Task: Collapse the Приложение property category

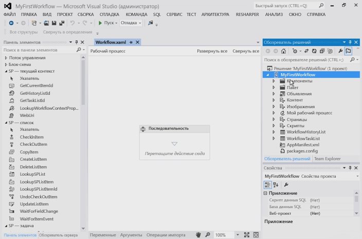Action: pos(265,193)
